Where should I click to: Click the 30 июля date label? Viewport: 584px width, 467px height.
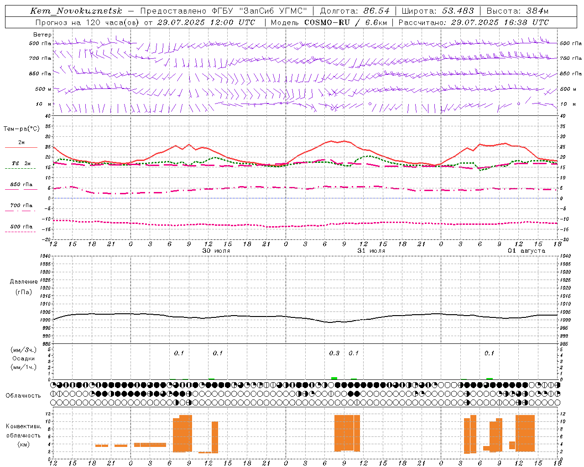(x=216, y=251)
